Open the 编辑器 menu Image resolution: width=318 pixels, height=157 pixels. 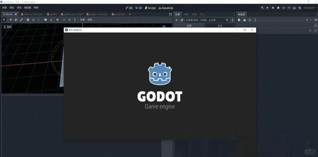point(28,8)
